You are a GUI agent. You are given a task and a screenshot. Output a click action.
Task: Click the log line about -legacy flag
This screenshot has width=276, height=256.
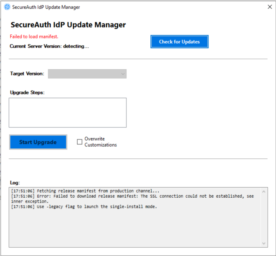[84, 207]
